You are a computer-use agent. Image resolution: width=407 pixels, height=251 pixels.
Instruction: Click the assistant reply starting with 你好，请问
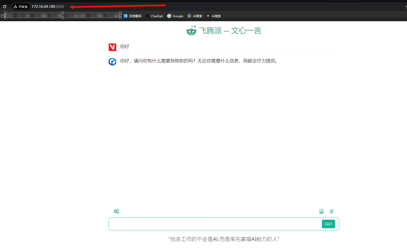pos(199,61)
